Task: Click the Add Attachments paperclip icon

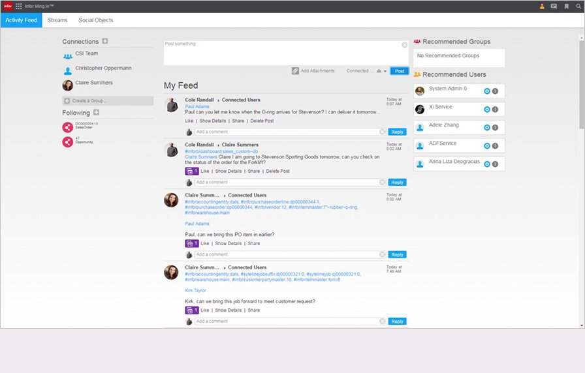Action: pyautogui.click(x=296, y=71)
